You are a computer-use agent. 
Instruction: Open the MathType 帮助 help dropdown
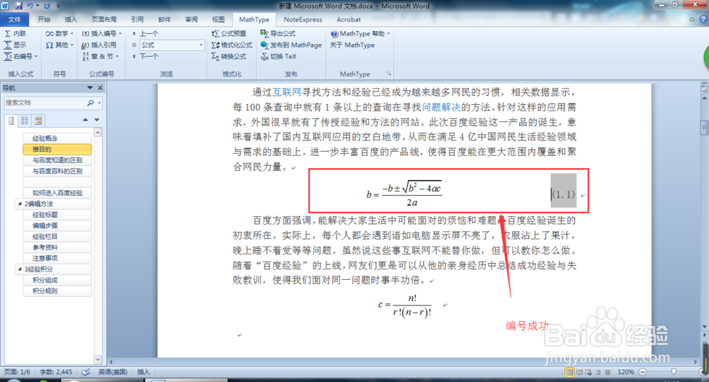360,33
